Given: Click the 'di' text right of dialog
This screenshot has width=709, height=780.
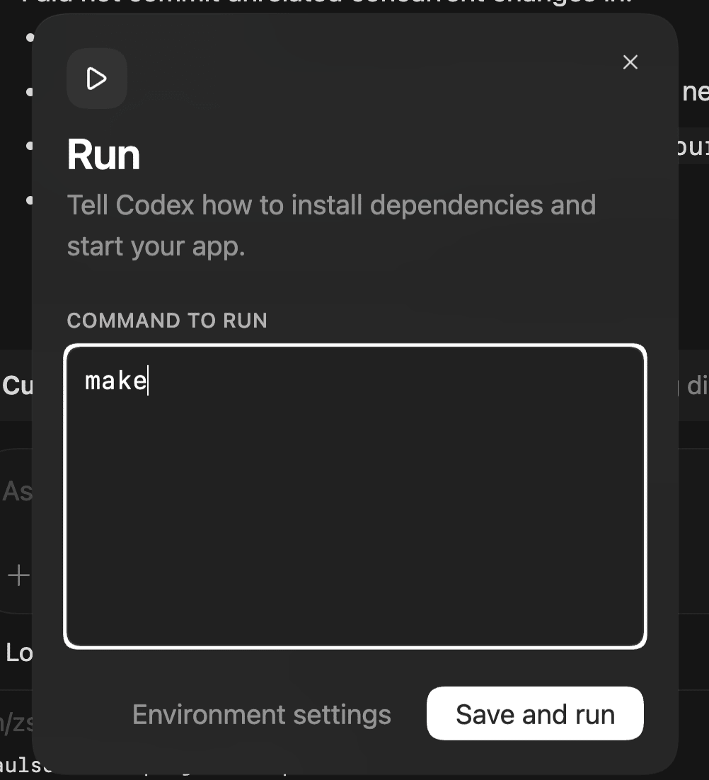Looking at the screenshot, I should [x=696, y=386].
